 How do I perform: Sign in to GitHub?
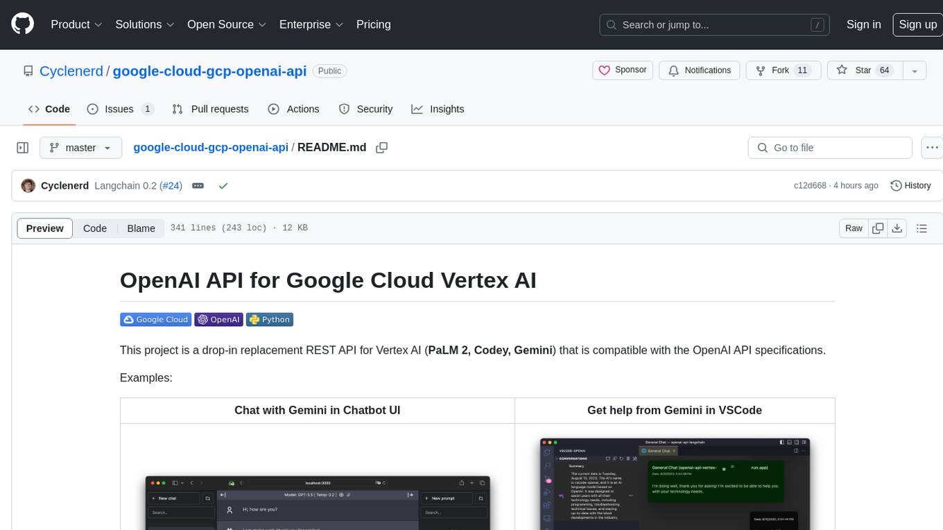point(863,24)
